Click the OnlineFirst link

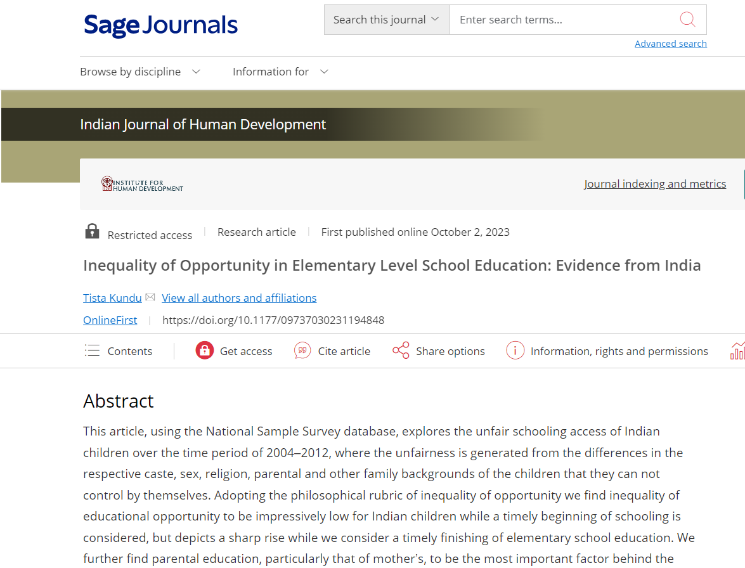tap(110, 320)
